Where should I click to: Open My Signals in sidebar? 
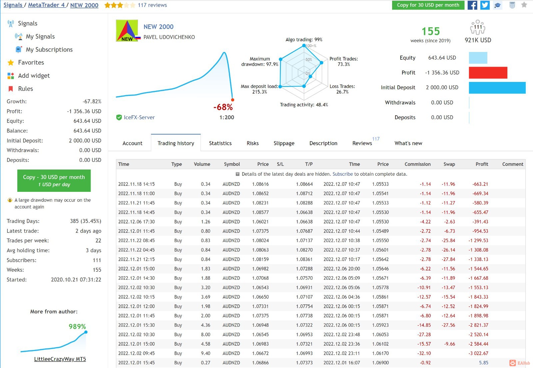(40, 36)
